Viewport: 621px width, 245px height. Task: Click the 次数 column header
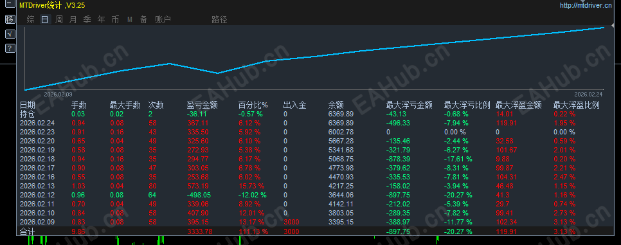click(156, 105)
